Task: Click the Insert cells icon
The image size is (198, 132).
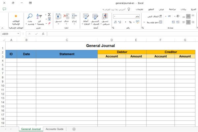Action: tap(74, 16)
